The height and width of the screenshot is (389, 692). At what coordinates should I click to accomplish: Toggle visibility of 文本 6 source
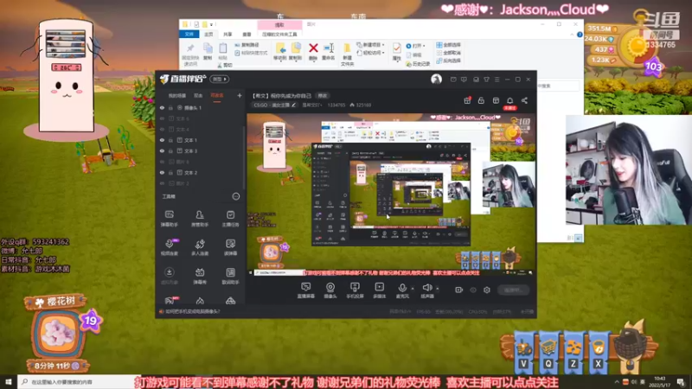coord(162,118)
